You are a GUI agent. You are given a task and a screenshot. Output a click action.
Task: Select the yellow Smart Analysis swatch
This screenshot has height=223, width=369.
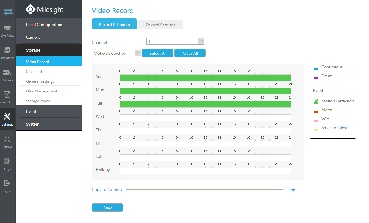[316, 129]
